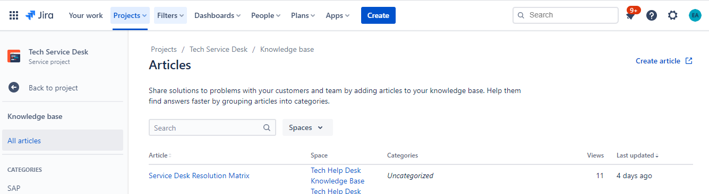
Task: Click the magnifier icon in articles search
Action: point(267,128)
